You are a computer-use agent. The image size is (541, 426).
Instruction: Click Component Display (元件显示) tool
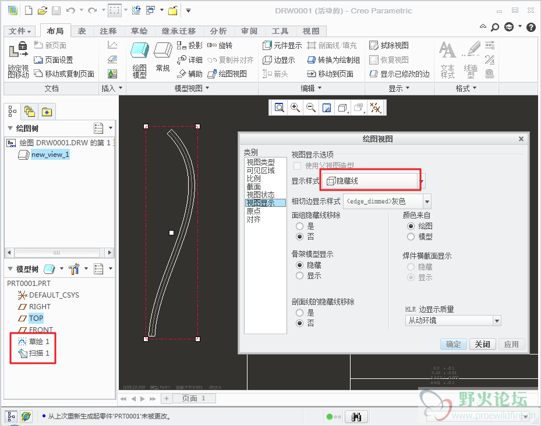coord(282,45)
